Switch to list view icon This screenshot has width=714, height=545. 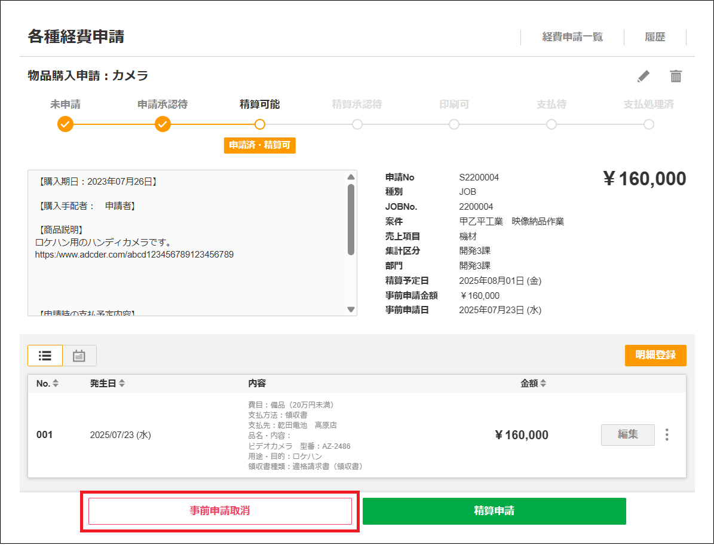(x=45, y=356)
